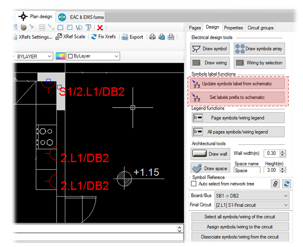The image size is (303, 247).
Task: Click the Space name input field
Action: [x=247, y=170]
